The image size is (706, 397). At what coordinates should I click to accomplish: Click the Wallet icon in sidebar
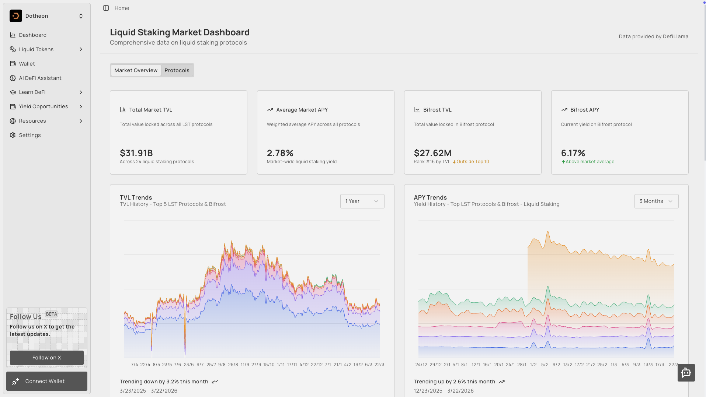point(13,64)
